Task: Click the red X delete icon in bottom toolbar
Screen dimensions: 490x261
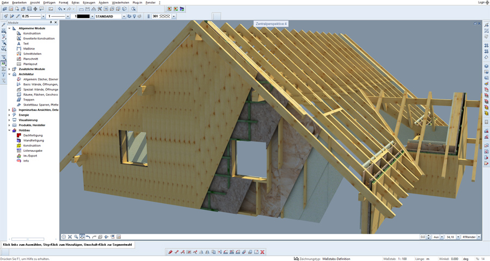Action: (x=262, y=252)
